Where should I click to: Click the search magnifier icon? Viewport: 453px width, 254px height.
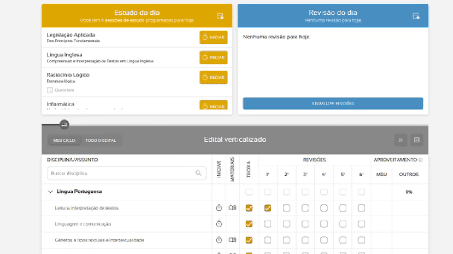[198, 173]
